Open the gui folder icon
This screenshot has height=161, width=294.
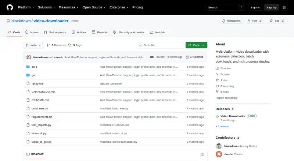click(x=28, y=75)
